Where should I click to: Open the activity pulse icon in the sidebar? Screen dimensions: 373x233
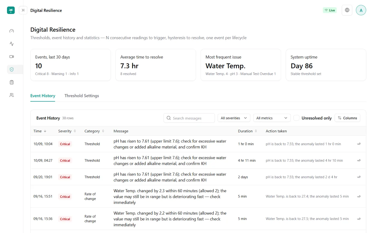point(12,44)
